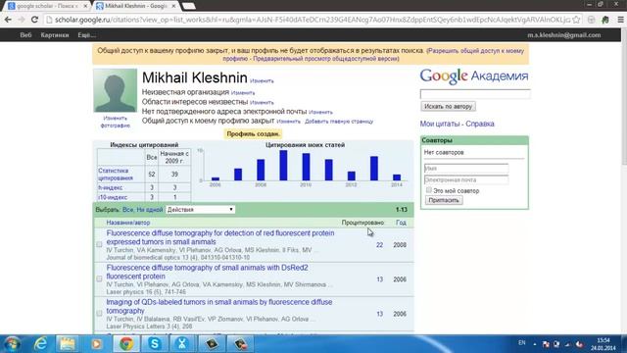Open Skype from the taskbar
627x353 pixels.
click(154, 344)
